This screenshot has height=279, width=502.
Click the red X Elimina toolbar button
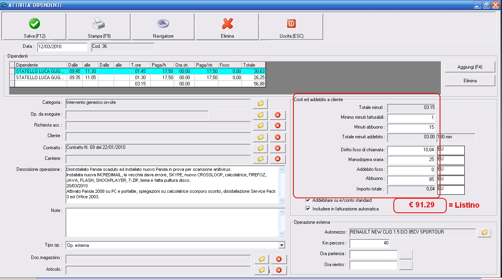click(x=227, y=27)
